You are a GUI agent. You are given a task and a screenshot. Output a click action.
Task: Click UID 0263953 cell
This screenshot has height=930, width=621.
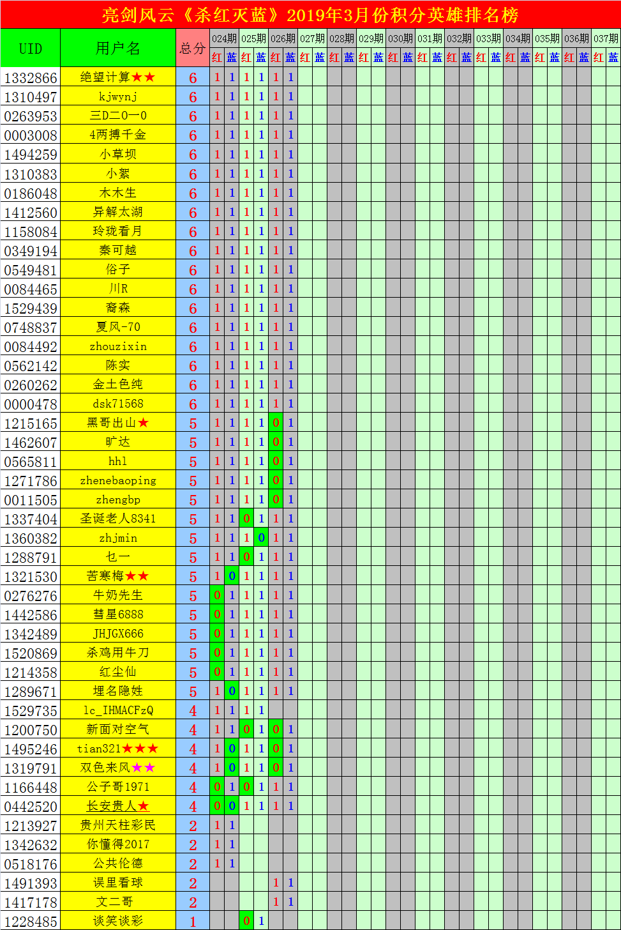31,116
